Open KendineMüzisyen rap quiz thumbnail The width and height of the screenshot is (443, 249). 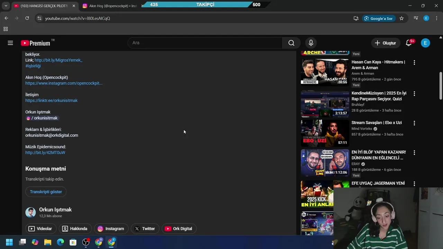click(x=325, y=104)
